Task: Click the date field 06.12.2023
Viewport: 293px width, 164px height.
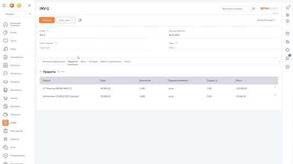Action: (223, 35)
